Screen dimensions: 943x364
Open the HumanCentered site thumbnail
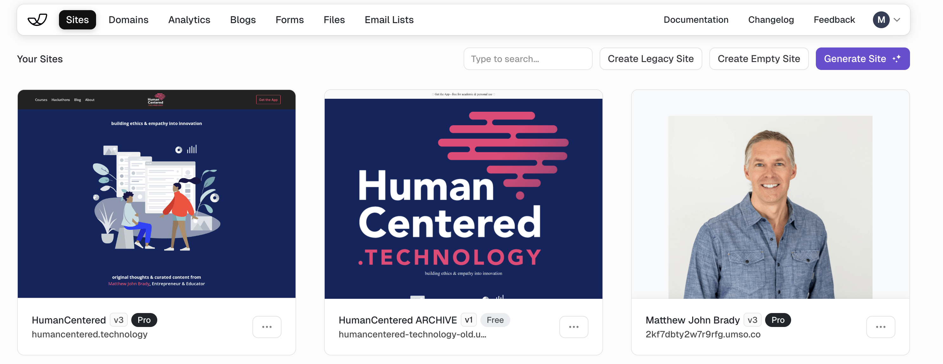(156, 194)
